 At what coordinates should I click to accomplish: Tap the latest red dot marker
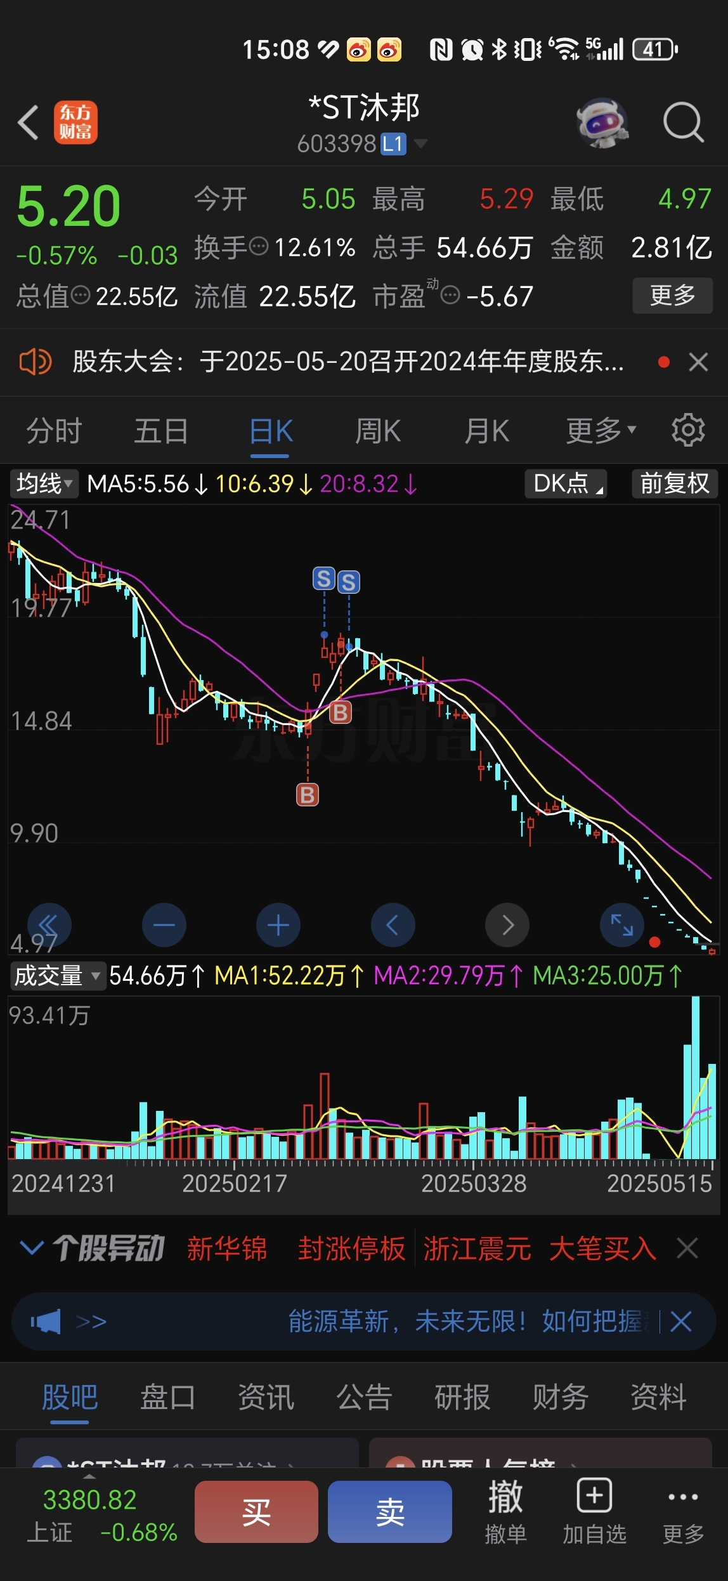[x=655, y=942]
